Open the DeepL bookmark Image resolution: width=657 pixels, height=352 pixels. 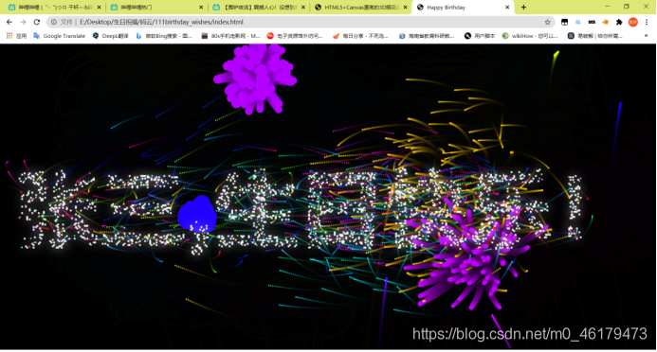coord(111,36)
